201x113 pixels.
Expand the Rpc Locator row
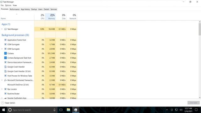pos(2,89)
